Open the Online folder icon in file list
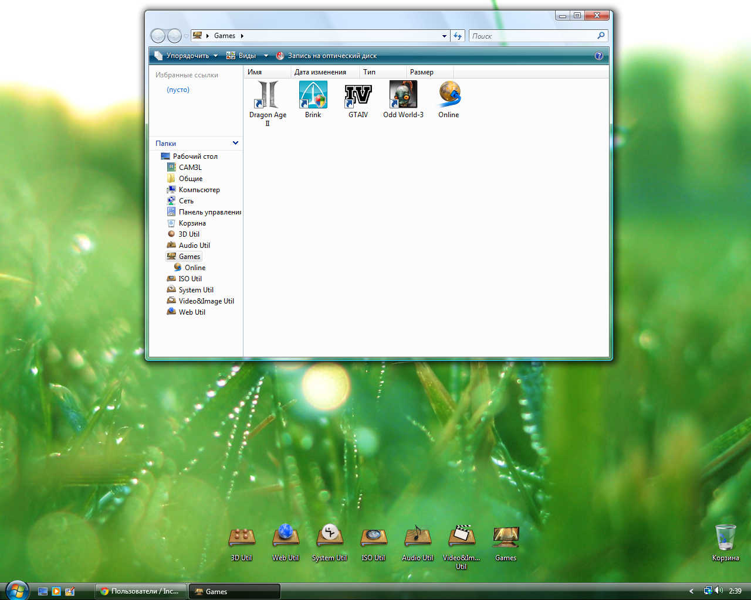 [449, 96]
